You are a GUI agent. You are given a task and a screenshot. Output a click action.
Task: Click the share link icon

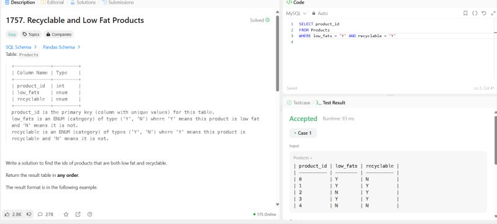(78, 214)
